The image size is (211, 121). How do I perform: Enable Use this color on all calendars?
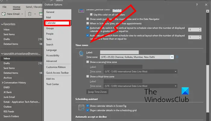coord(91,14)
